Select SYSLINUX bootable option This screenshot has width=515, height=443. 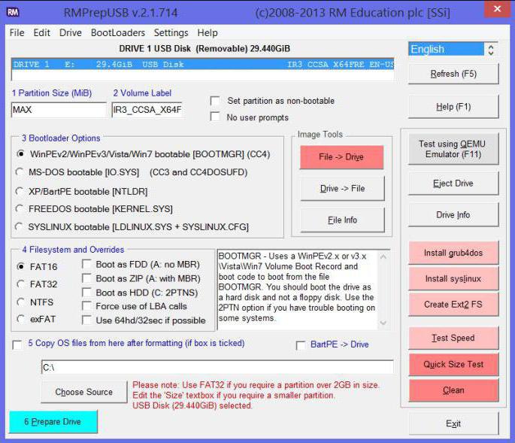(x=20, y=226)
